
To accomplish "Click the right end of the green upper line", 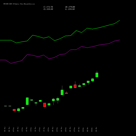I will click(120, 20).
